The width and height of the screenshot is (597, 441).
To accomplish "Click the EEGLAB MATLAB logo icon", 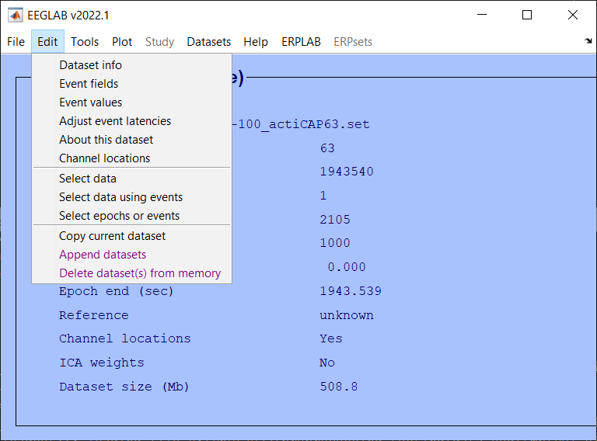I will [x=16, y=15].
